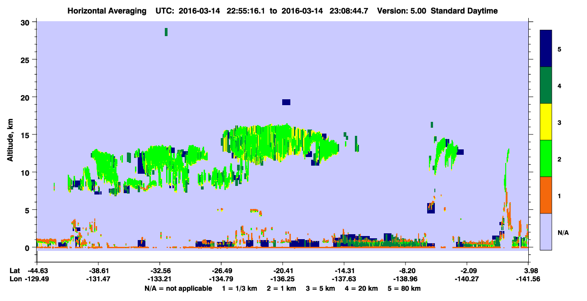Image resolution: width=587 pixels, height=301 pixels.
Task: Click the bright green colorbar segment labeled 2
Action: 546,158
